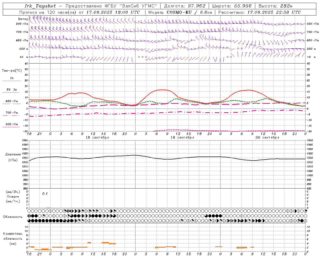The height and width of the screenshot is (256, 320).
Task: Click the Давление pressure panel label
Action: 13,154
